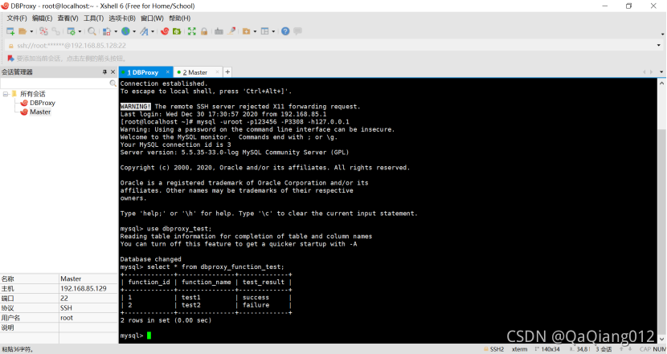This screenshot has height=354, width=667.
Task: Open the 帮助(H) menu
Action: (x=179, y=18)
